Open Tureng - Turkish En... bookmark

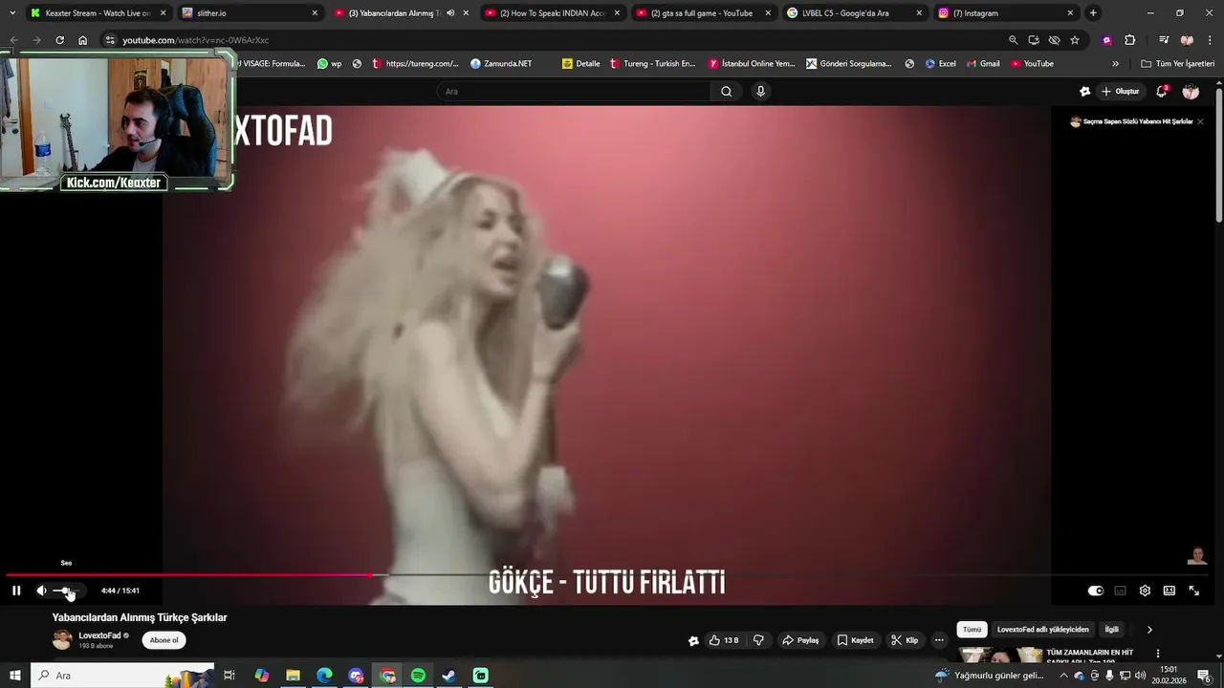tap(652, 64)
